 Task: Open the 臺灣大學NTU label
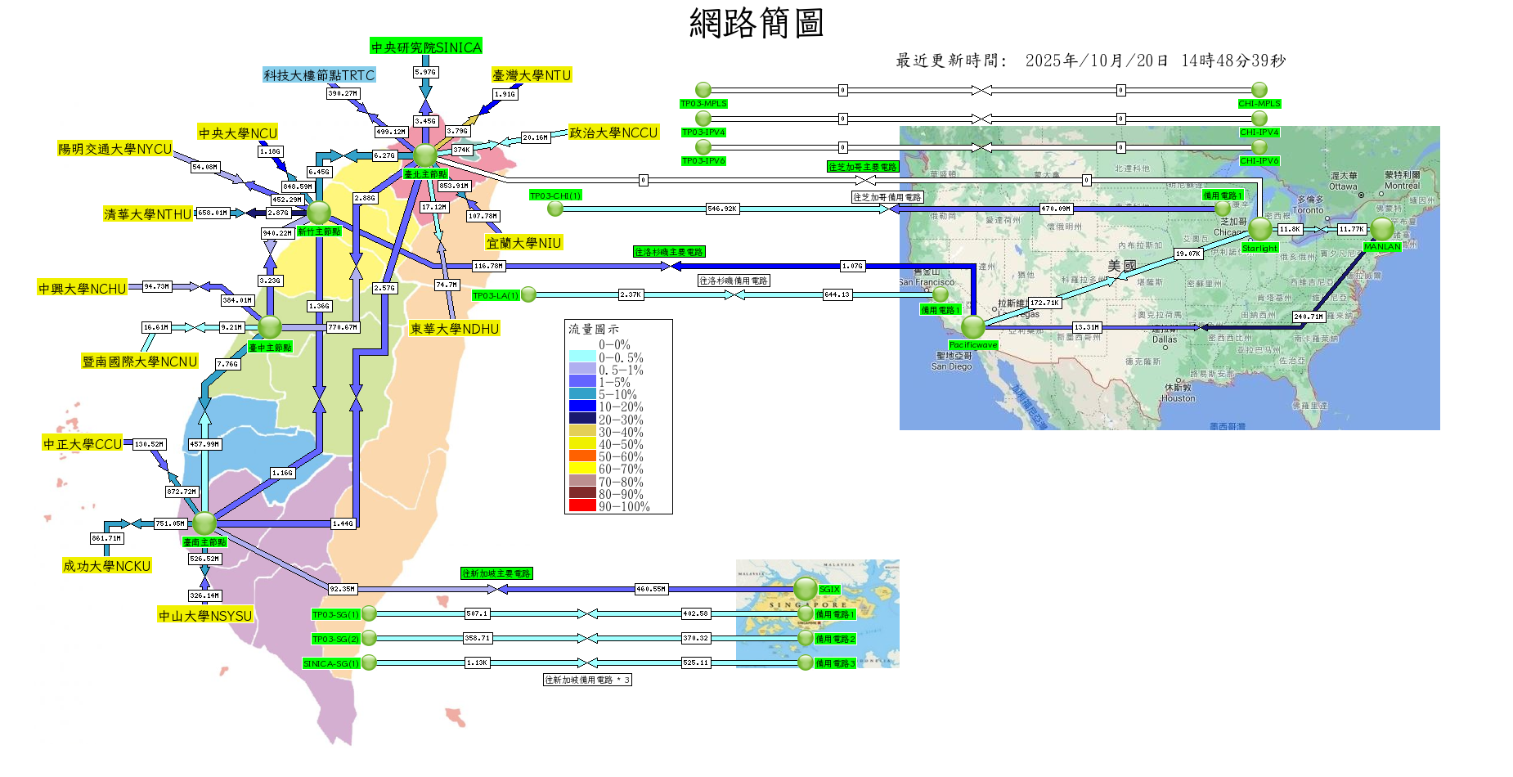pyautogui.click(x=532, y=75)
